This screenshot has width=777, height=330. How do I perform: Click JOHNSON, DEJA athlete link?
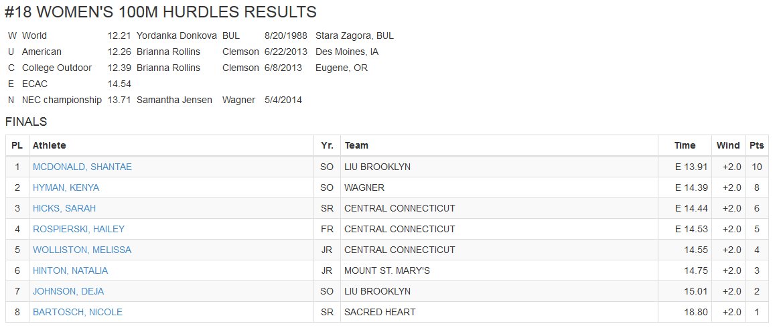coord(68,292)
